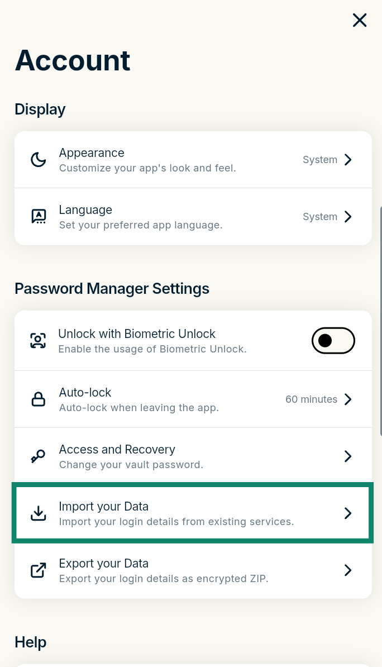Close the Account panel with X
The image size is (382, 667).
coord(360,20)
